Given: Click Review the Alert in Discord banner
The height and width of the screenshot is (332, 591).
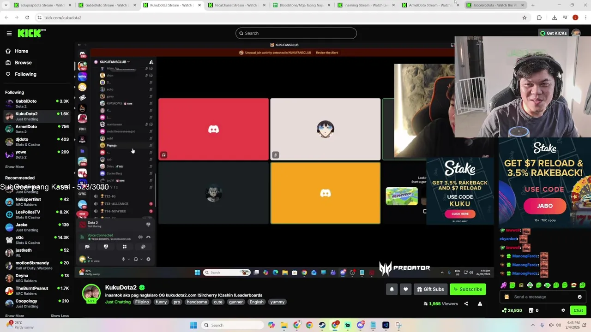Looking at the screenshot, I should coord(327,53).
